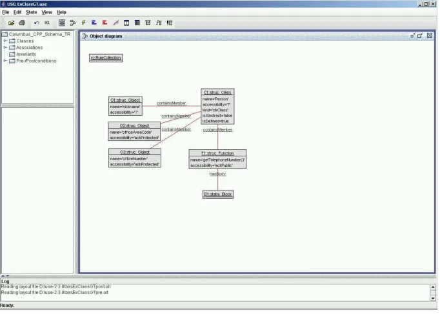Select the B1:statm_Block node

tap(218, 194)
